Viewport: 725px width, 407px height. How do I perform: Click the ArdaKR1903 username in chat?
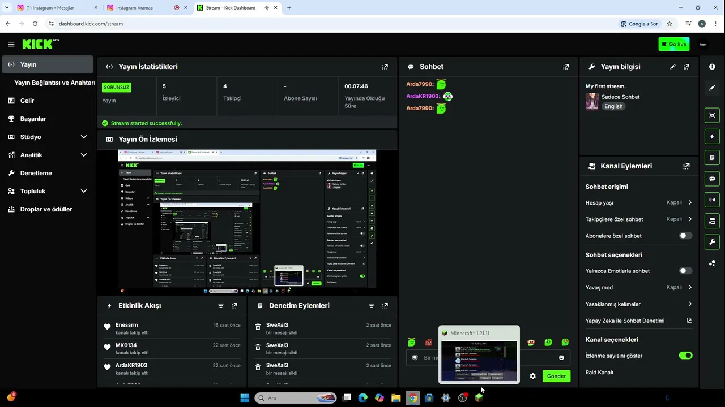(423, 96)
